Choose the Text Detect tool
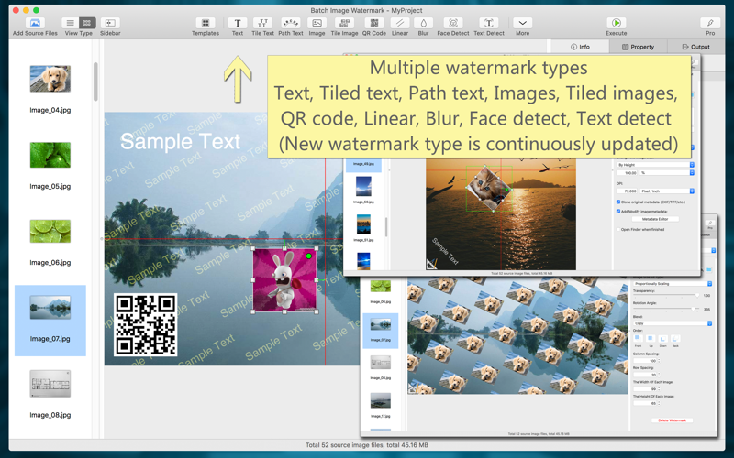The image size is (734, 458). (x=489, y=23)
